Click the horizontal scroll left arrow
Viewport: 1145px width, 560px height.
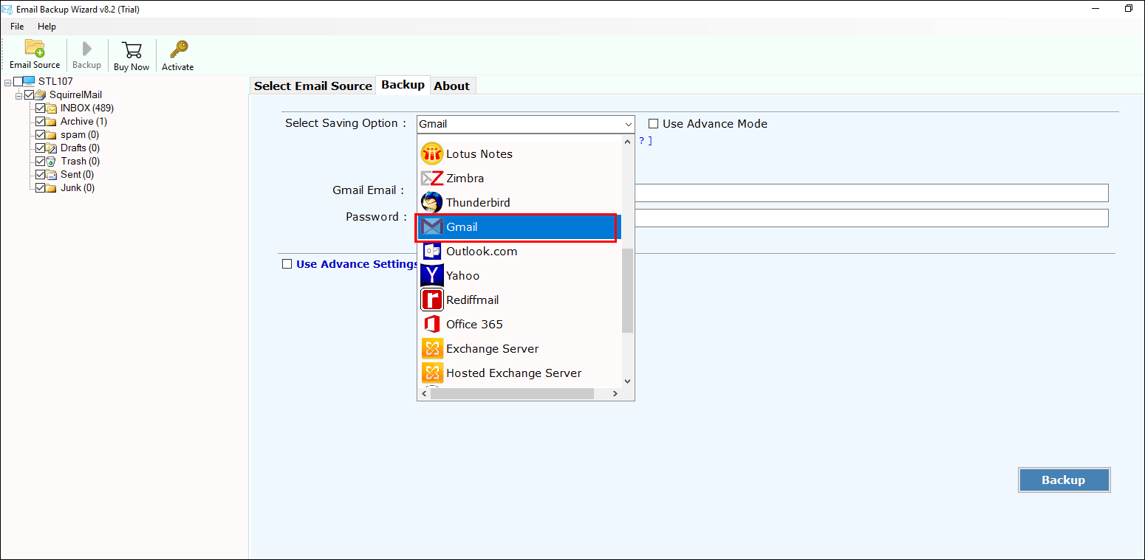point(424,394)
